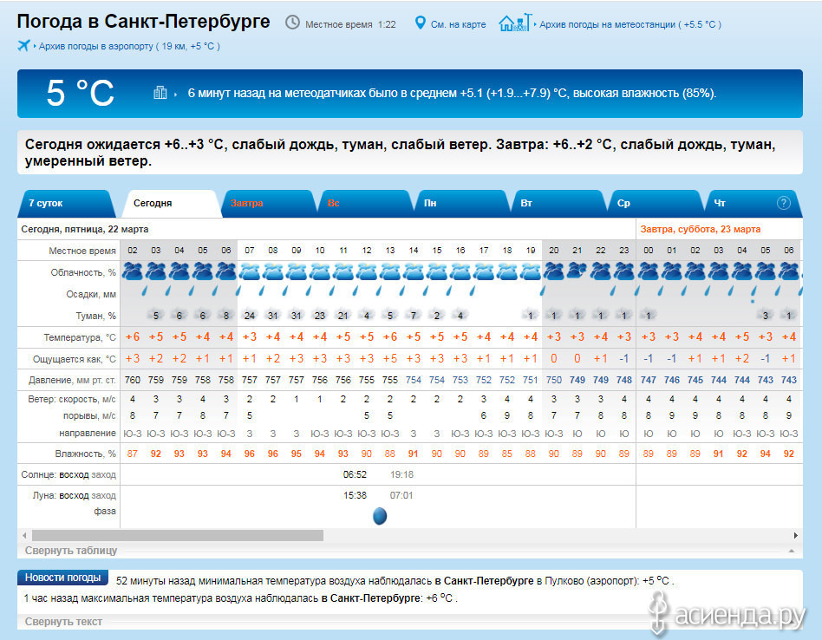Click the moon phase icon
This screenshot has height=640, width=822.
[379, 516]
